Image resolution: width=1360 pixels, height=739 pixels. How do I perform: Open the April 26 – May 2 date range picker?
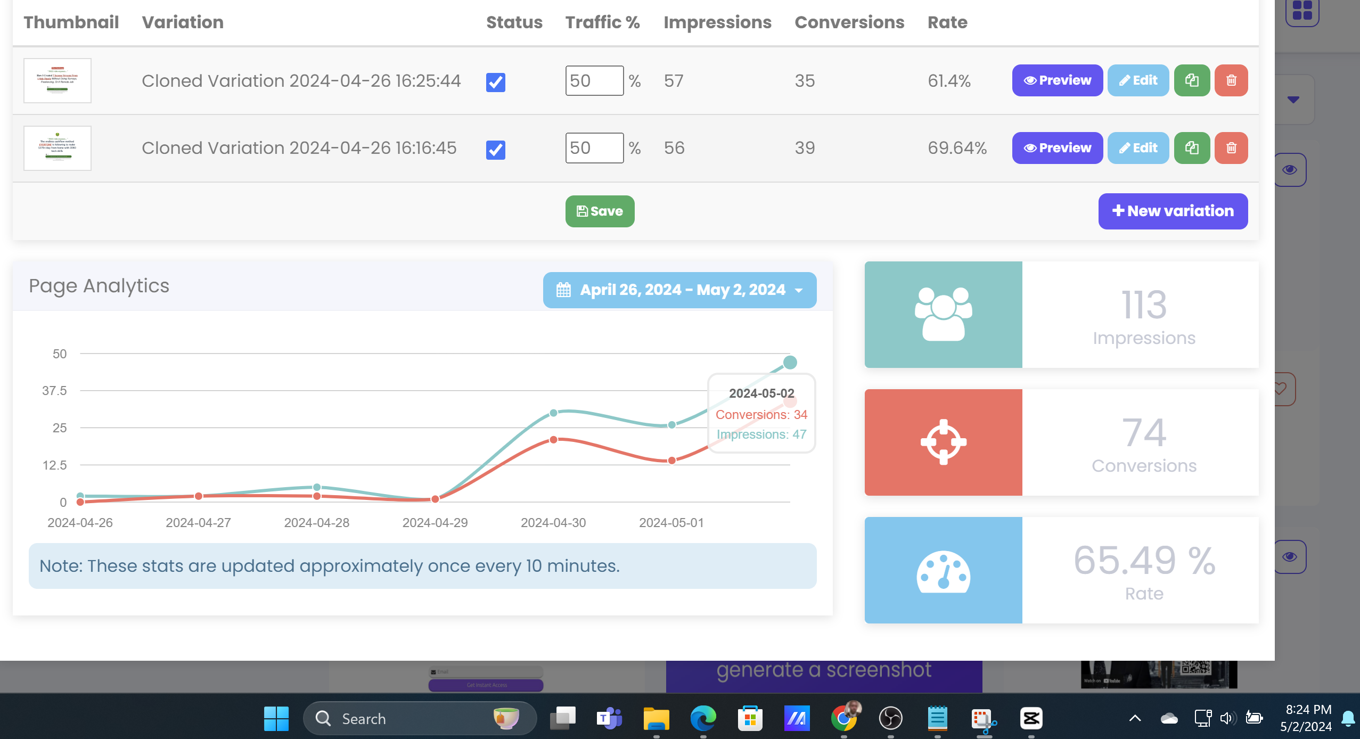tap(679, 290)
